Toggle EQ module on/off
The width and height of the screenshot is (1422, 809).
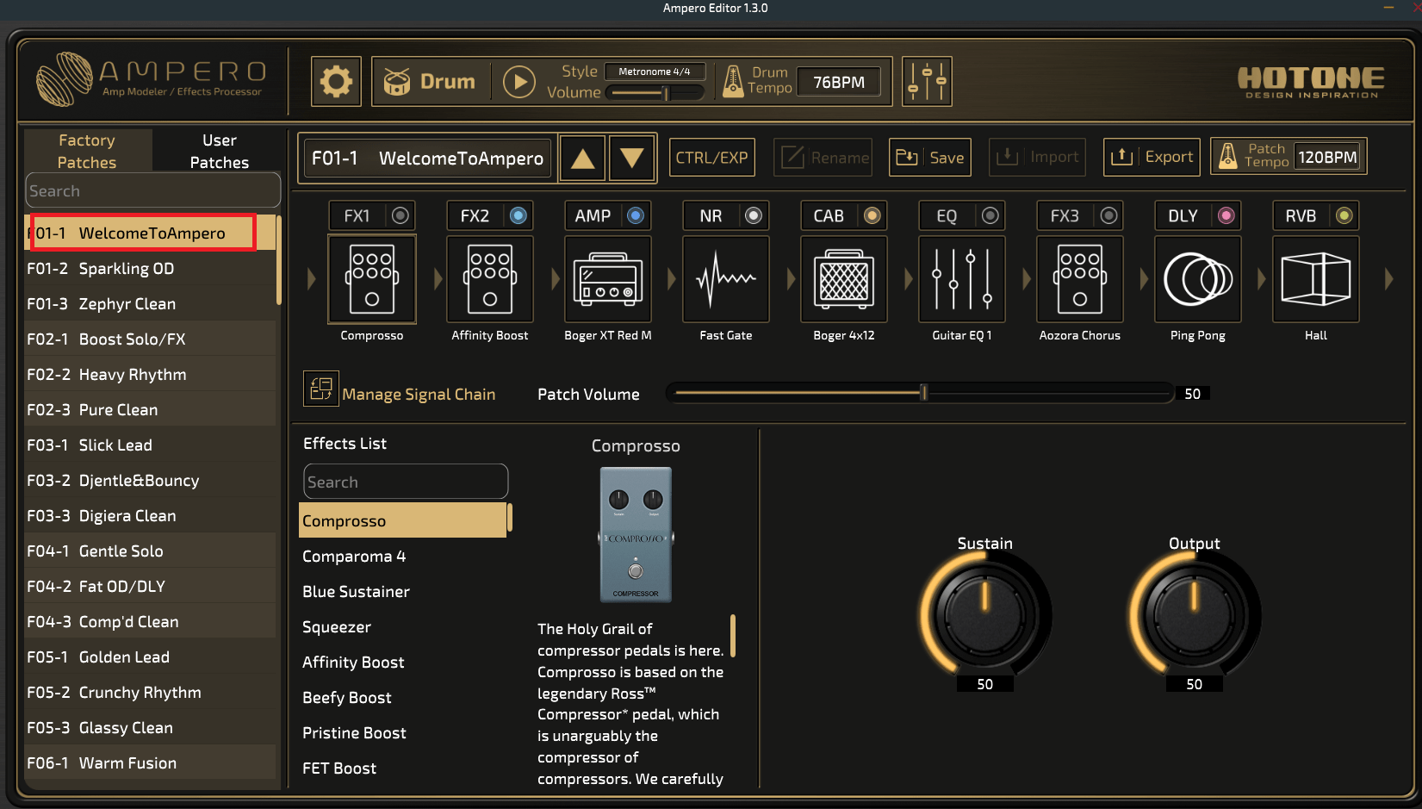[x=990, y=215]
